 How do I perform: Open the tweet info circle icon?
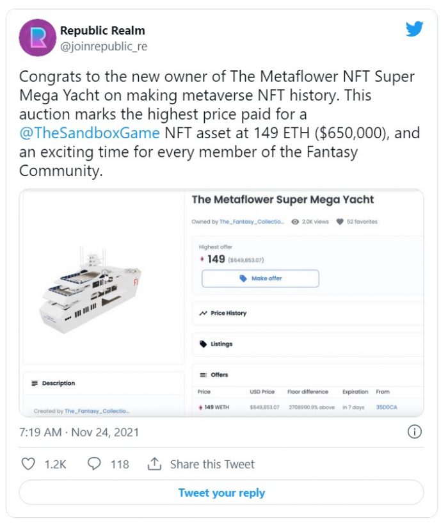[x=414, y=432]
